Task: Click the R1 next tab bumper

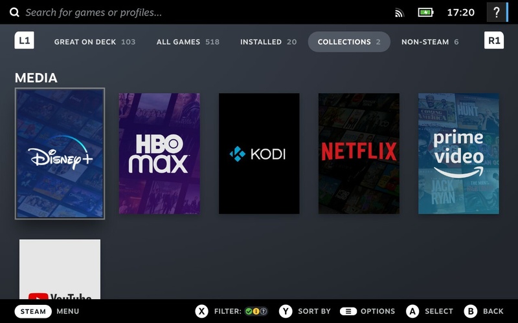Action: coord(494,41)
